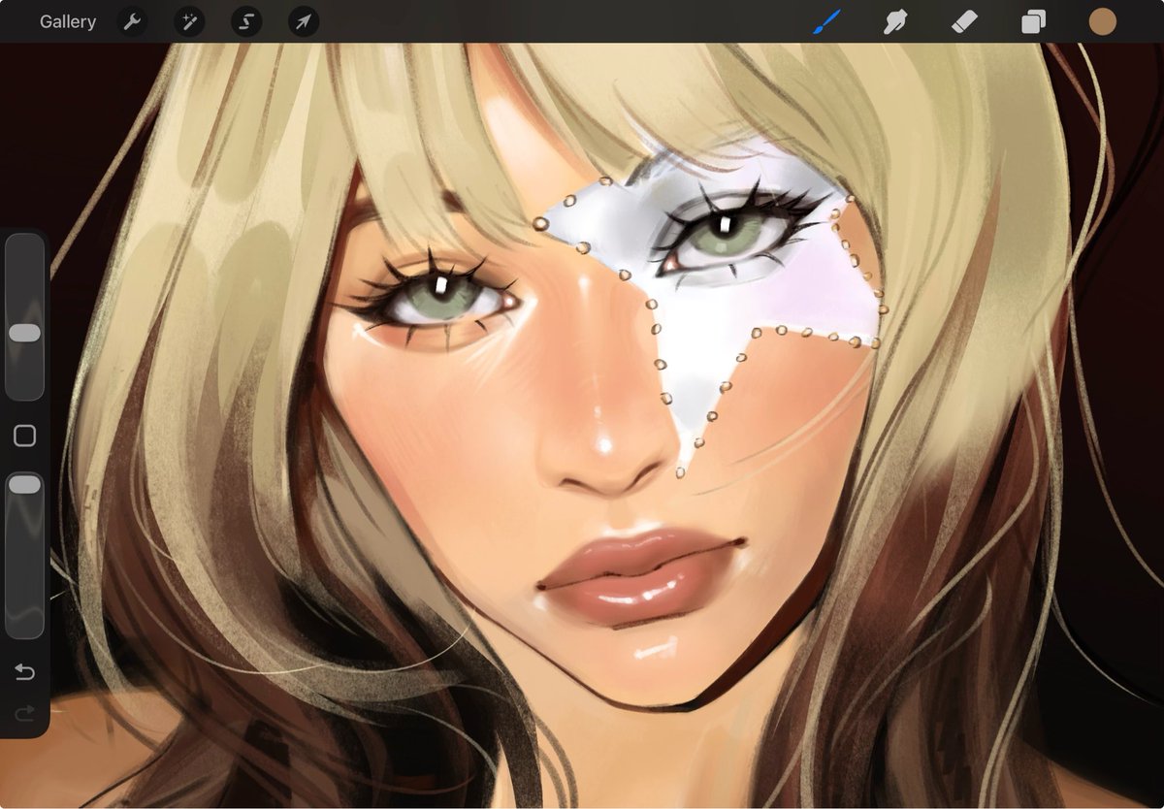The height and width of the screenshot is (809, 1164).
Task: Activate the Selection S-shaped tool
Action: pos(246,21)
